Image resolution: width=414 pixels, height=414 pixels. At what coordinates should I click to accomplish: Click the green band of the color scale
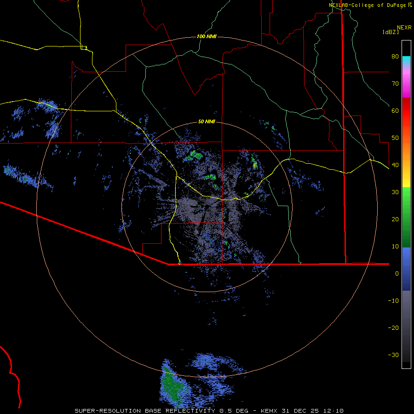(x=406, y=217)
